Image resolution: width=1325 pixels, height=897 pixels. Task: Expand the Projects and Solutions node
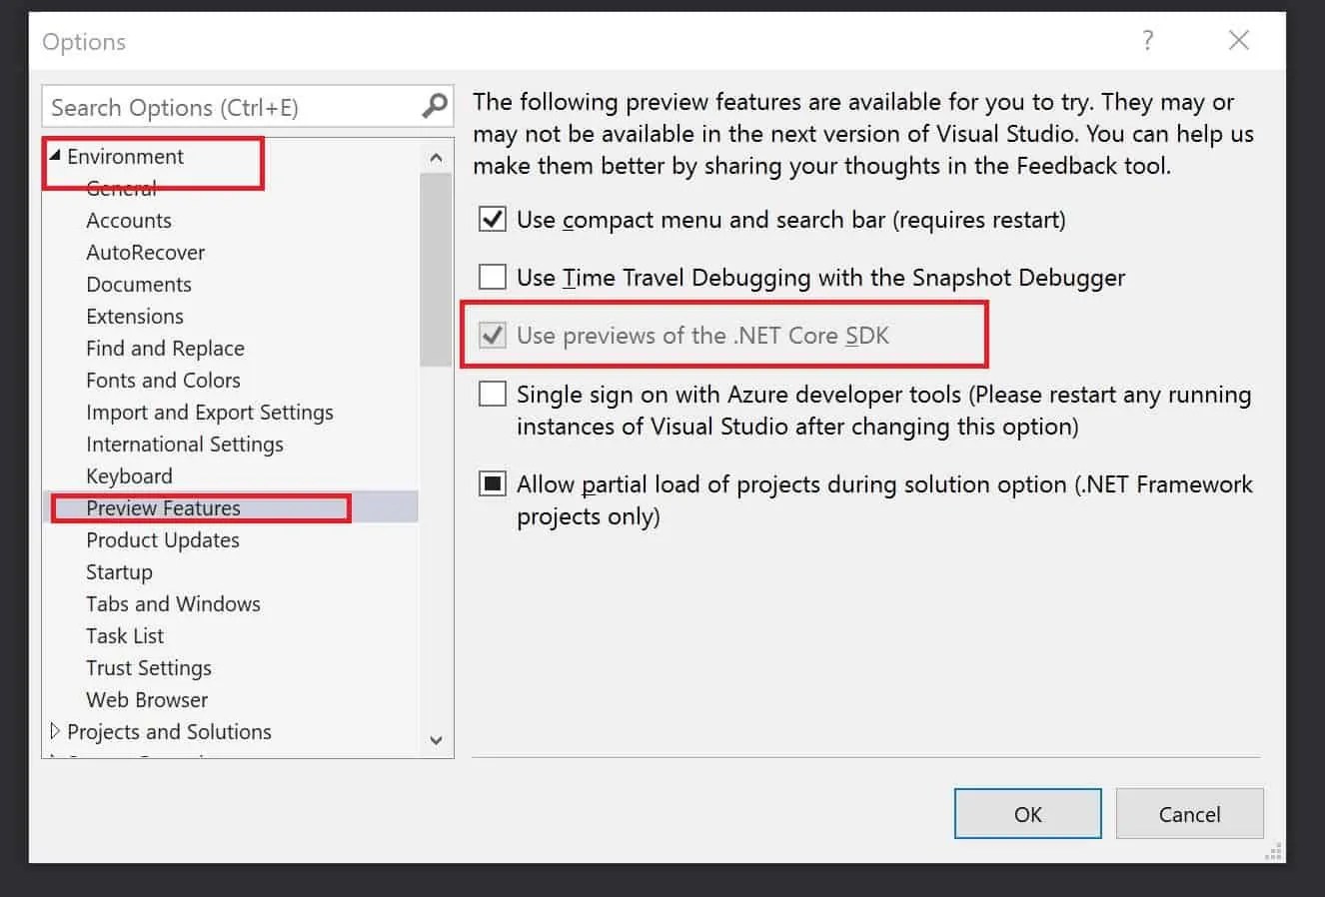tap(55, 731)
